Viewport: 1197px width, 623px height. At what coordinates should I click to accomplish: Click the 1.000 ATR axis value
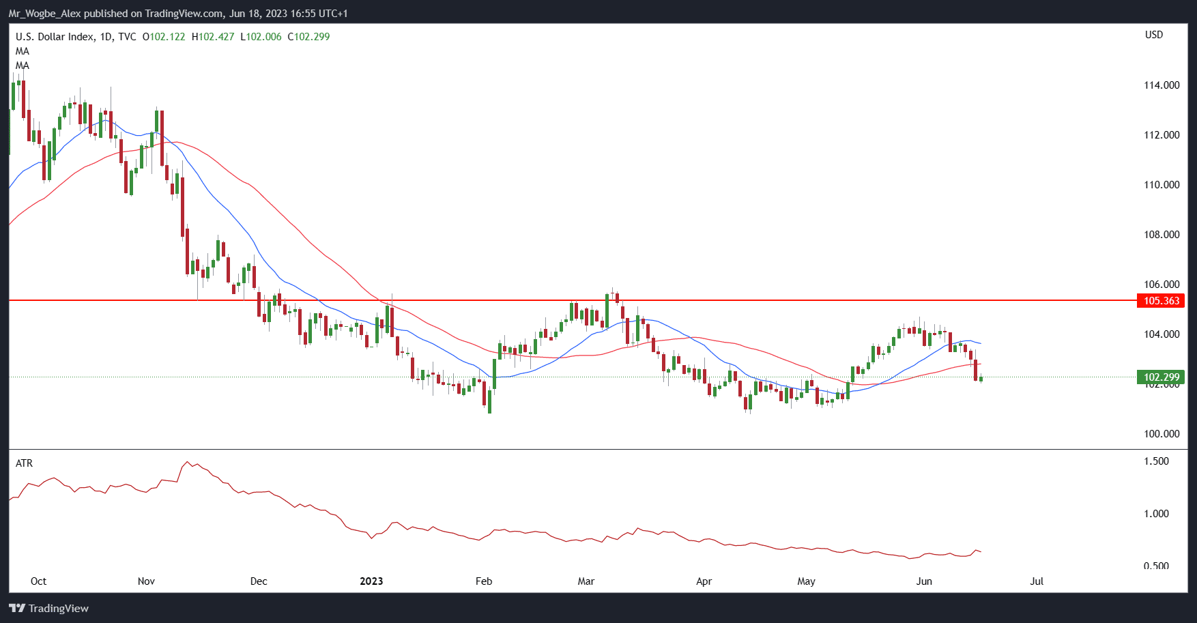[1156, 514]
